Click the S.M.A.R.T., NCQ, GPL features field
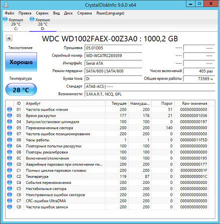The height and width of the screenshot is (224, 220). [x=150, y=94]
